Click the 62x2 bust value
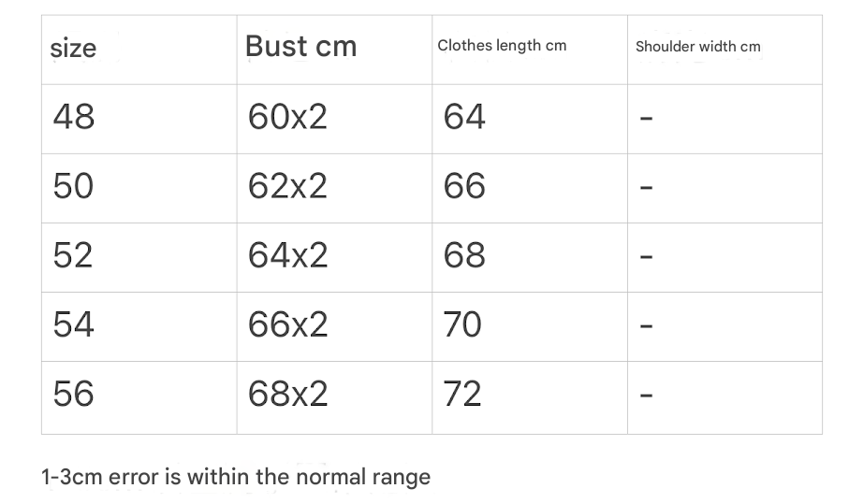 point(287,186)
